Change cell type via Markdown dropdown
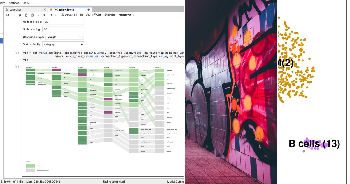 126,15
